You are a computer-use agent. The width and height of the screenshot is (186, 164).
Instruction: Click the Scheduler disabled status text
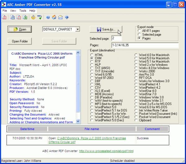click(x=122, y=161)
